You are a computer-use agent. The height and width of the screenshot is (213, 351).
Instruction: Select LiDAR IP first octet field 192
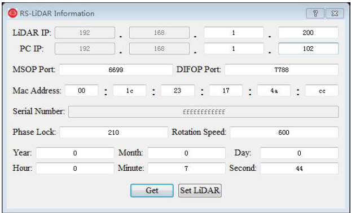click(x=85, y=33)
